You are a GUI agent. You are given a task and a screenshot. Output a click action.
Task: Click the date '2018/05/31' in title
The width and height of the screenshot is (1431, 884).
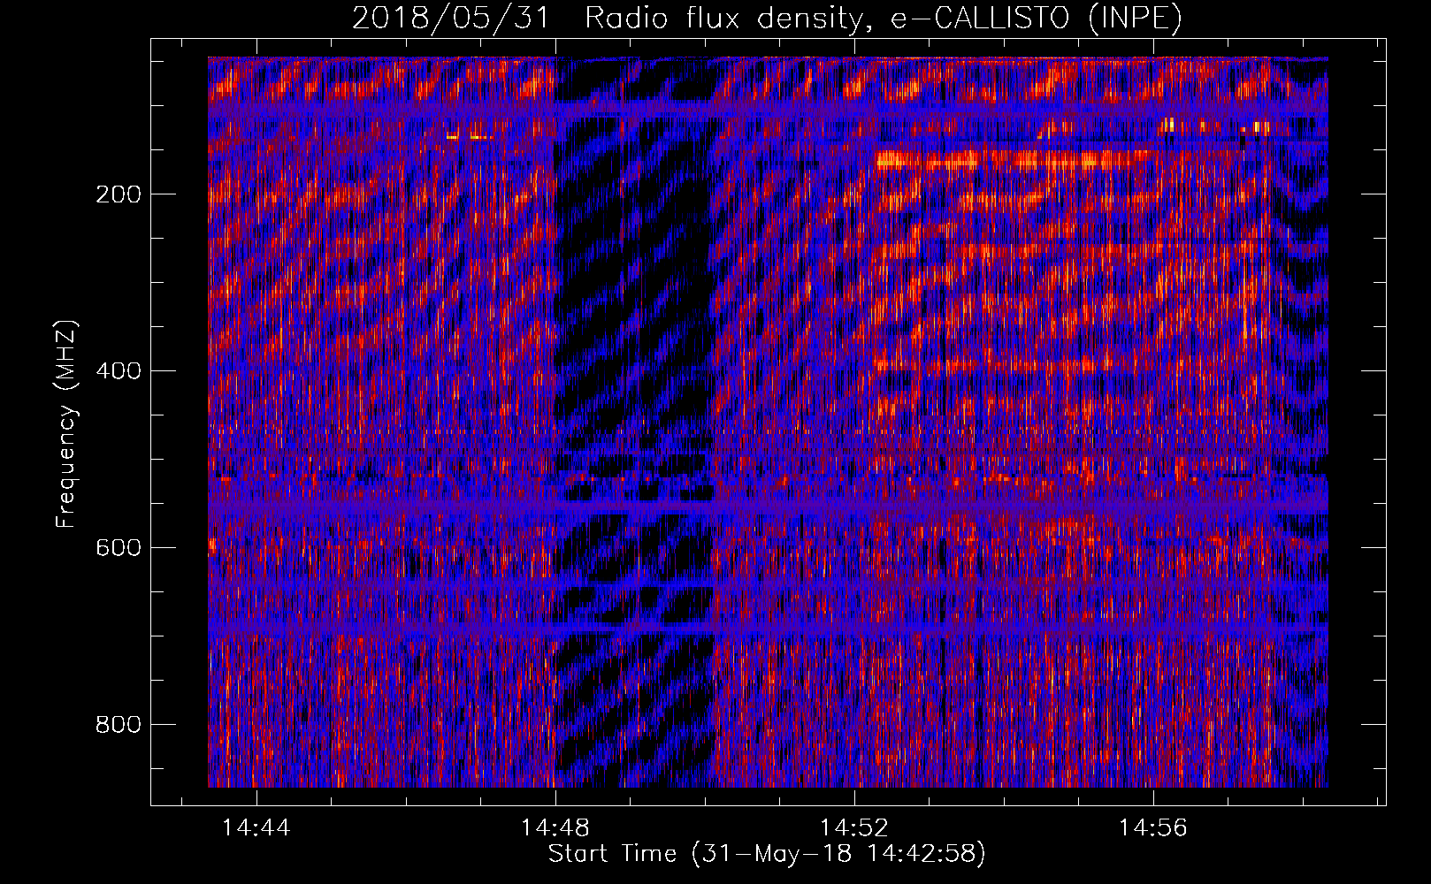[x=451, y=19]
